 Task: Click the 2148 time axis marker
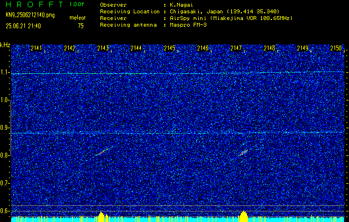[x=269, y=48]
